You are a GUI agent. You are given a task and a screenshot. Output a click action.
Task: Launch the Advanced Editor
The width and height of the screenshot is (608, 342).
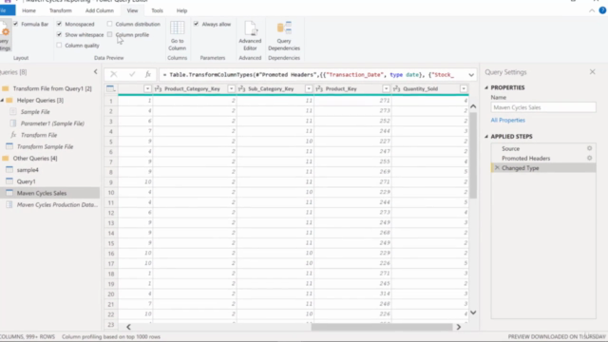click(250, 36)
